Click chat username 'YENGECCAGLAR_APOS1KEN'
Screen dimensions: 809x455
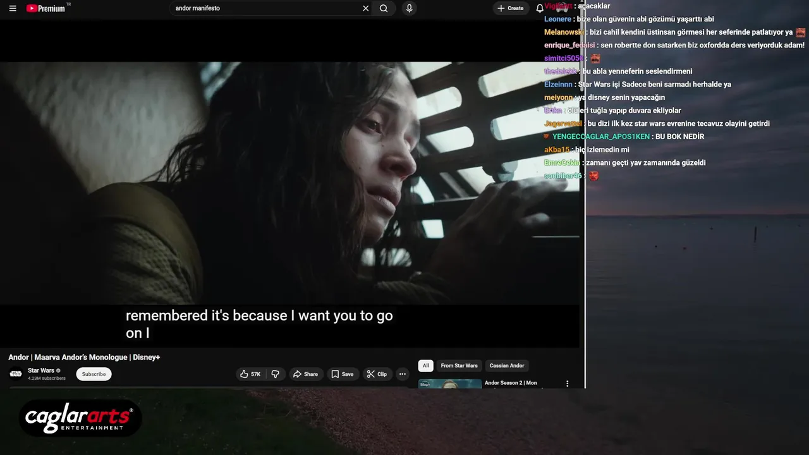tap(601, 136)
